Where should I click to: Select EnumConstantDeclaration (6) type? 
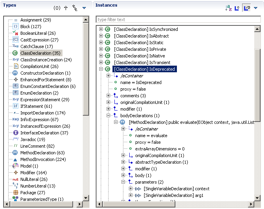coord(48,86)
